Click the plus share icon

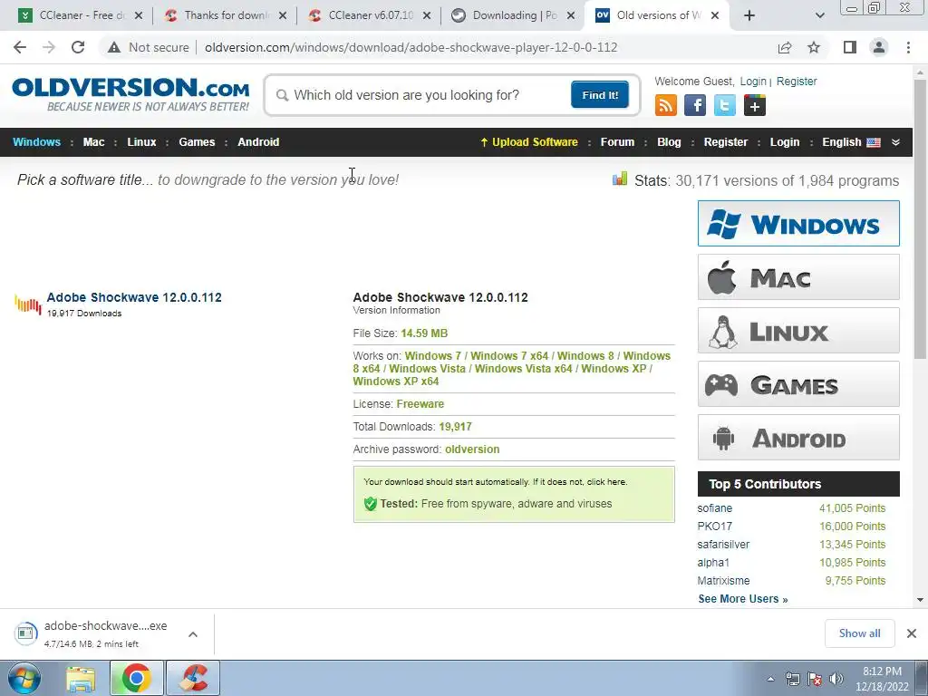(755, 105)
